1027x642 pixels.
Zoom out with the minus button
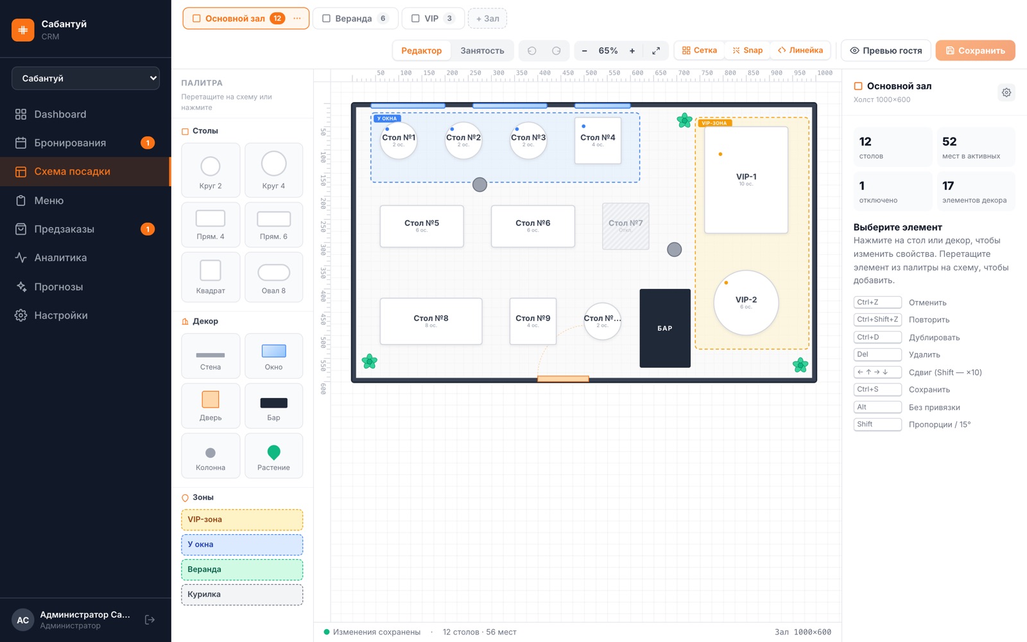(584, 51)
